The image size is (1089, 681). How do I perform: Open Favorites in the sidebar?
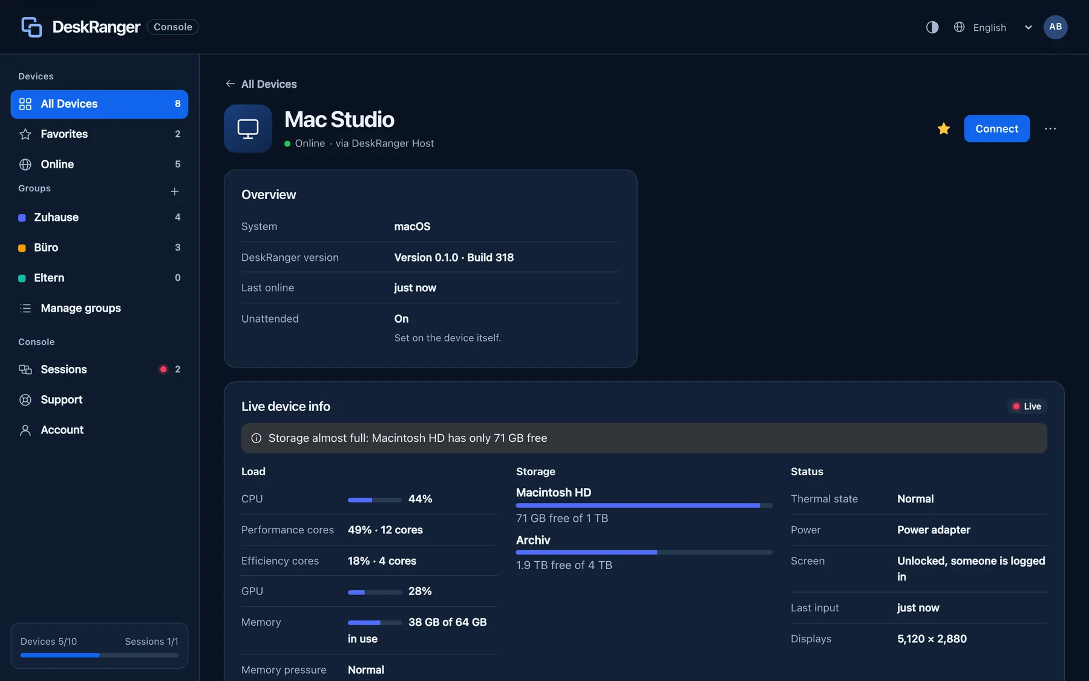(99, 134)
